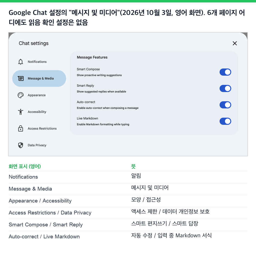256x253 pixels.
Task: Click the table cell '알림'
Action: pyautogui.click(x=136, y=176)
